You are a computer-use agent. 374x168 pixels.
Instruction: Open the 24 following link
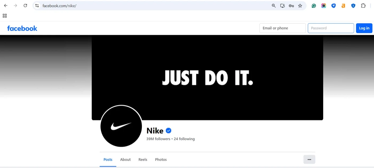point(184,139)
